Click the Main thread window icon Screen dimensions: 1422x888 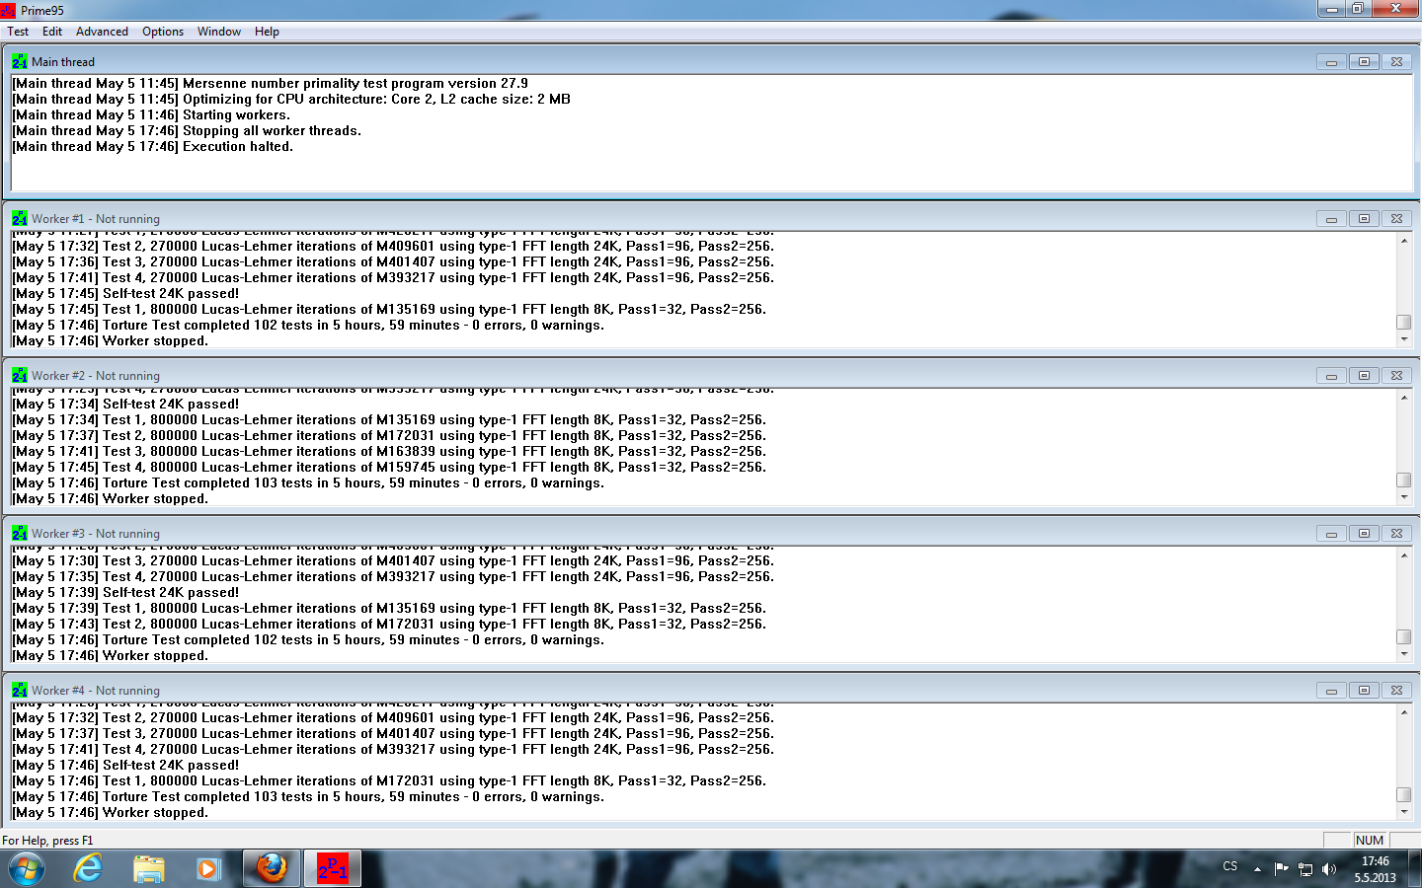pyautogui.click(x=20, y=61)
